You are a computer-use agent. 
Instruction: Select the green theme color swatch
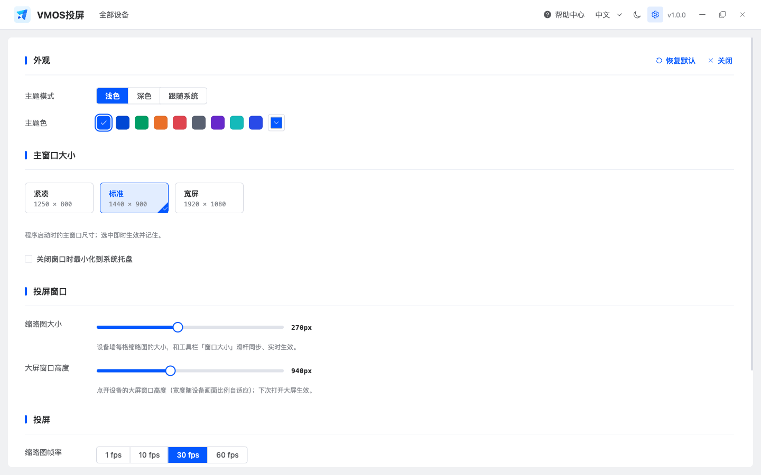[x=142, y=123]
